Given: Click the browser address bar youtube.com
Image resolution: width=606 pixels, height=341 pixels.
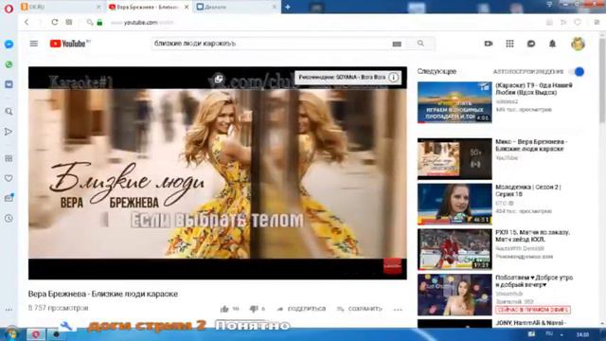Looking at the screenshot, I should pyautogui.click(x=141, y=23).
